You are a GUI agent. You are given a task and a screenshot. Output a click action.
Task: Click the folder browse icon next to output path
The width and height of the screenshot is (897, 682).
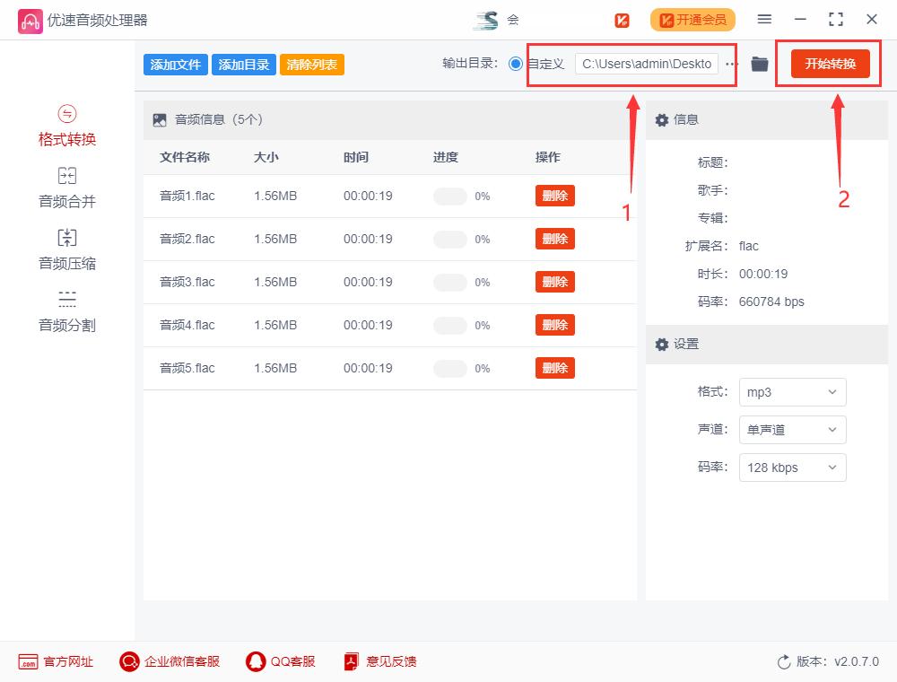pyautogui.click(x=759, y=64)
